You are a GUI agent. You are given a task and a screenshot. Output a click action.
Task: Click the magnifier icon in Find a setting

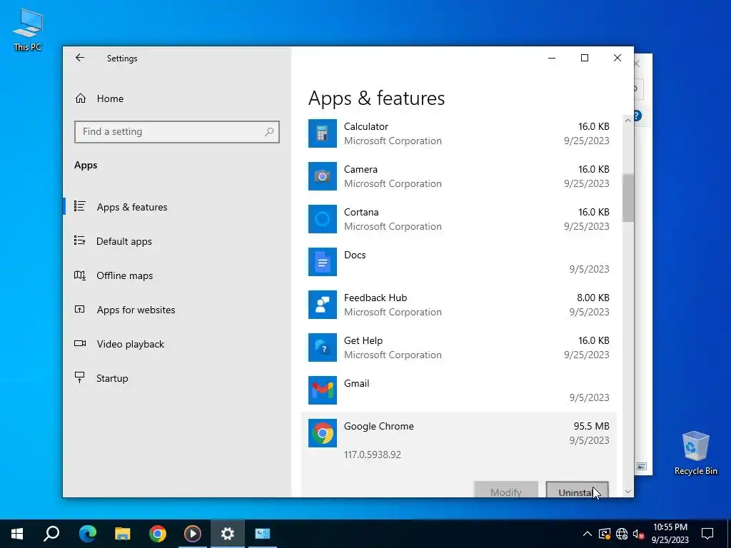coord(269,132)
